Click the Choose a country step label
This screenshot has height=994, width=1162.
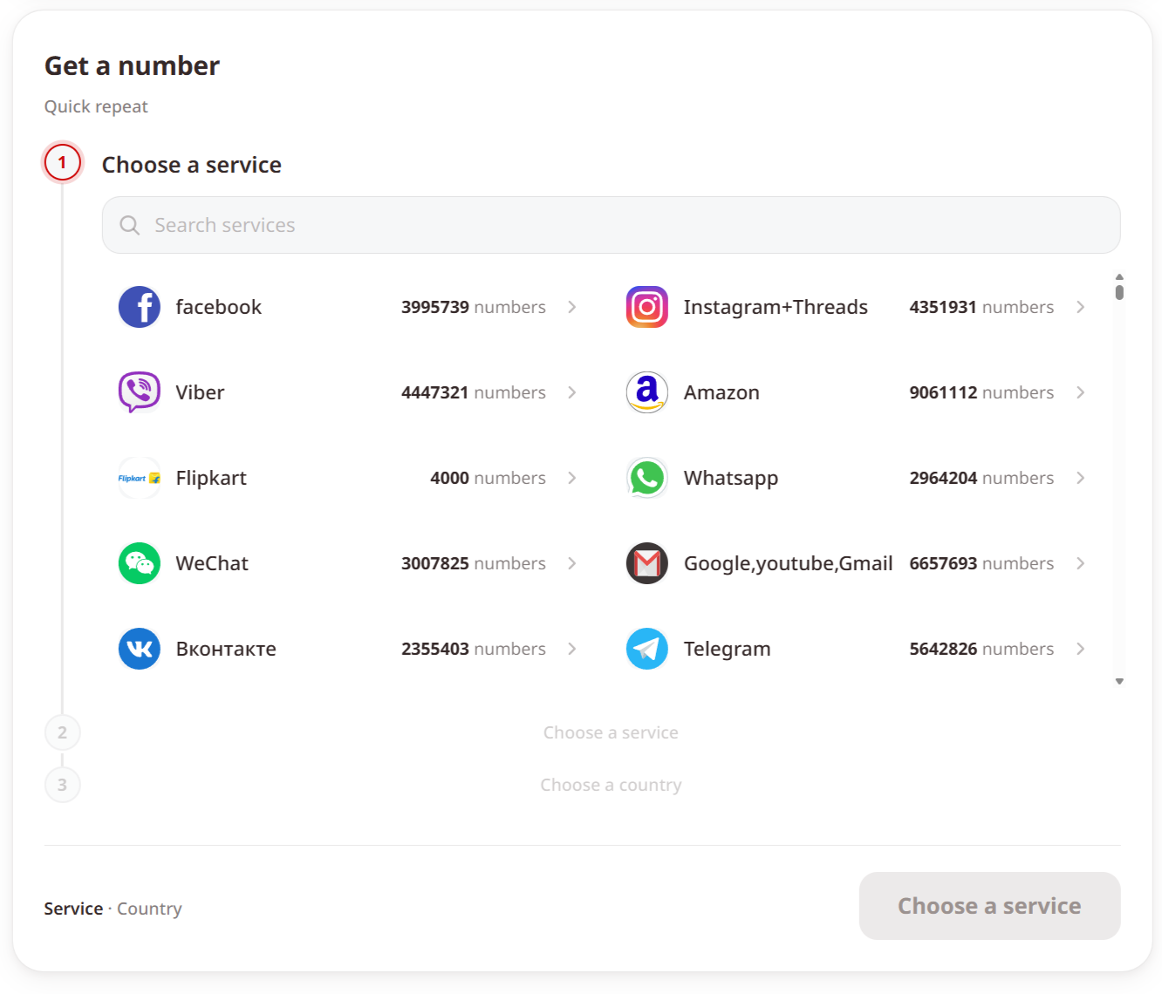click(x=611, y=785)
